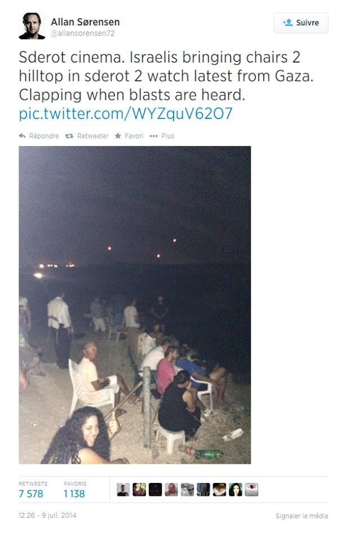Screen dimensions: 345x541
Task: Open the pic.twitter.com/WYZquV62O7 link
Action: (x=126, y=113)
